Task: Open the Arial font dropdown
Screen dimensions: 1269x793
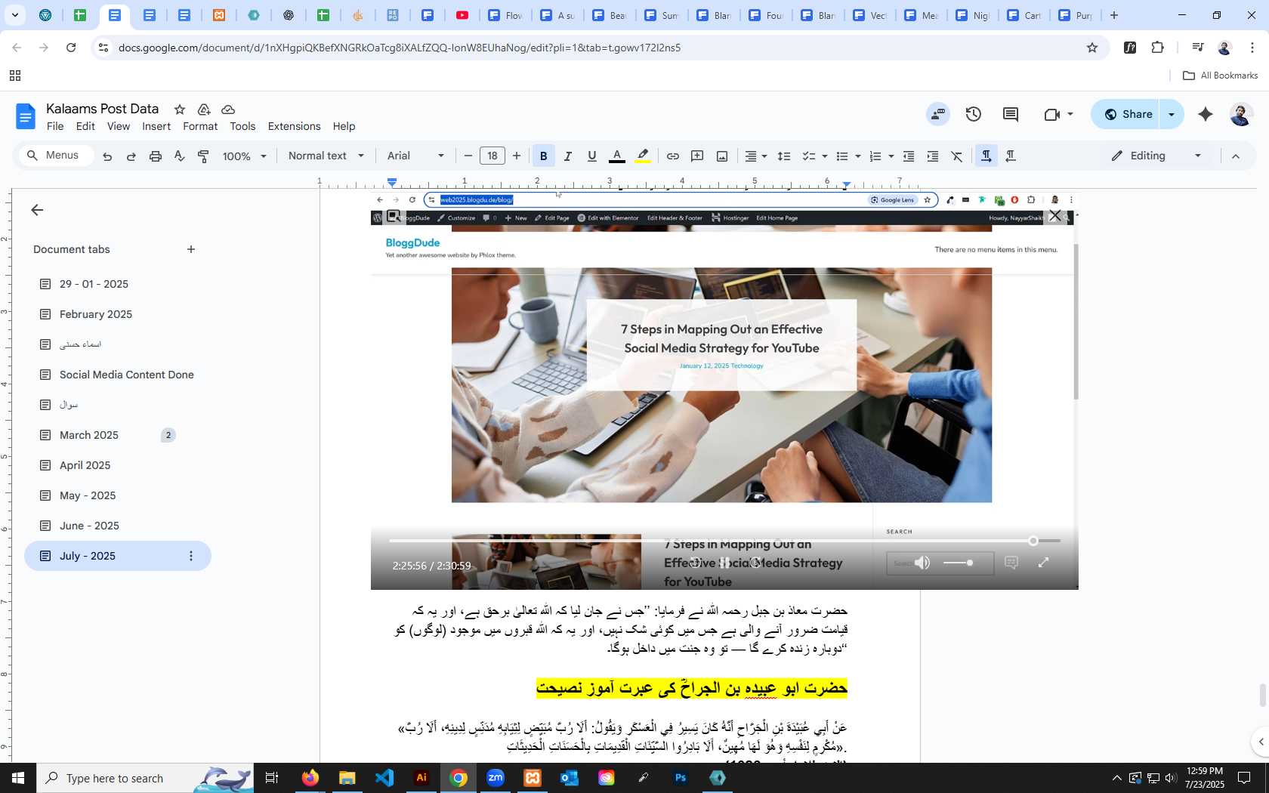Action: [415, 156]
